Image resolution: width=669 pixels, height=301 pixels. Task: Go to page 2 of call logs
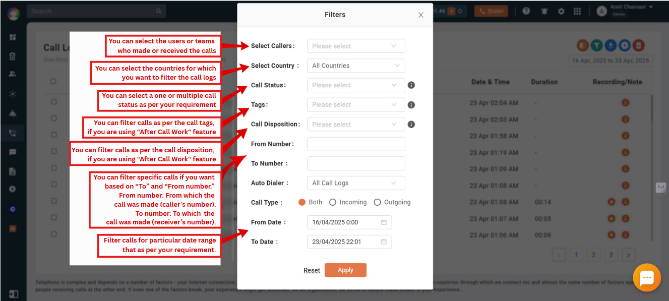(593, 255)
